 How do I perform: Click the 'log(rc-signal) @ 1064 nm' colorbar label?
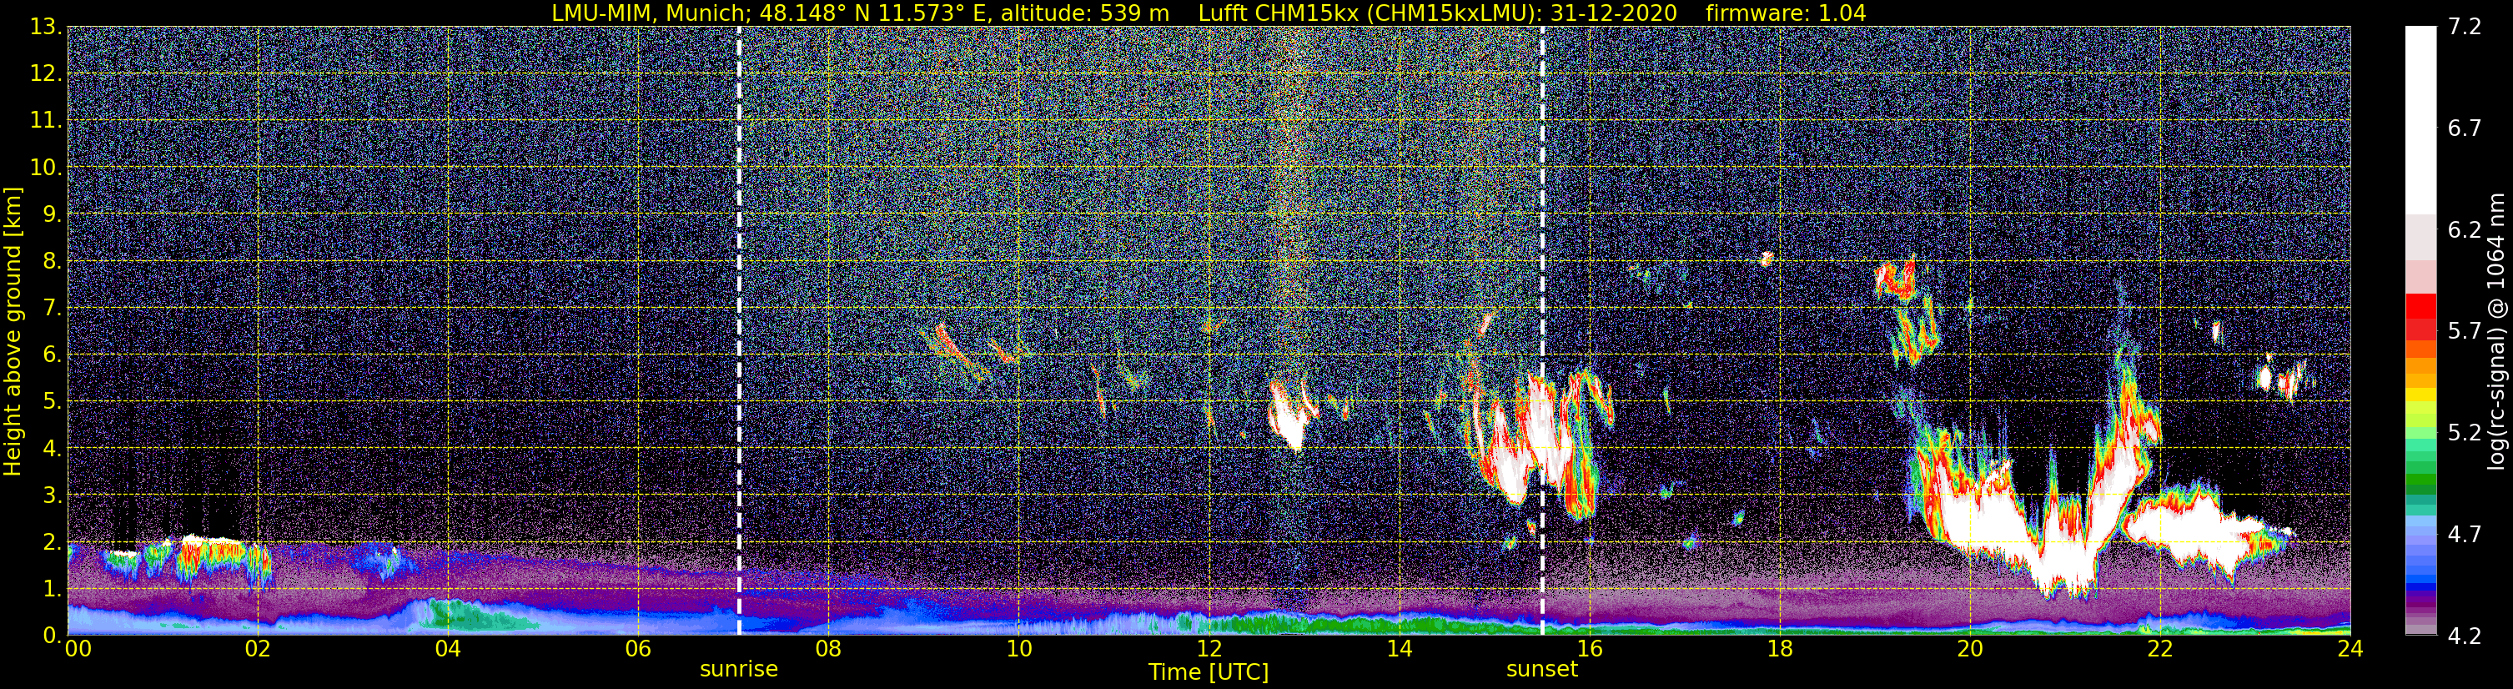2495,331
